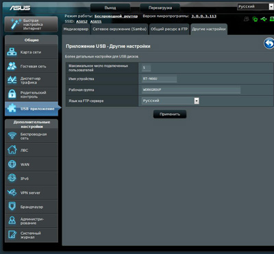This screenshot has height=254, width=274.
Task: Click the Дополнительные настройки section header
Action: click(x=32, y=125)
